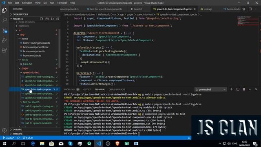The image size is (261, 147).
Task: Collapse the text-to-speech folder
Action: coord(31,102)
